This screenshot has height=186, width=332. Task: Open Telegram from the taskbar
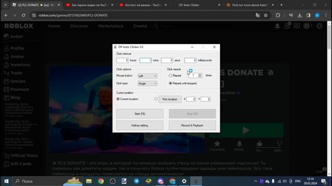point(136,181)
